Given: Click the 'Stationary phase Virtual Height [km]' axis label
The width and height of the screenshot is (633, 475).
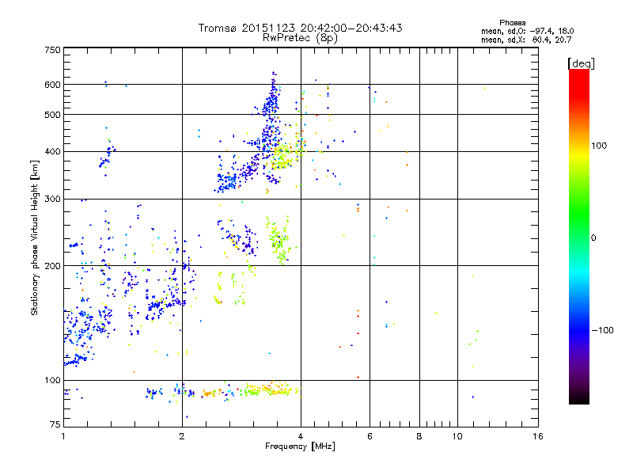Looking at the screenshot, I should [34, 237].
